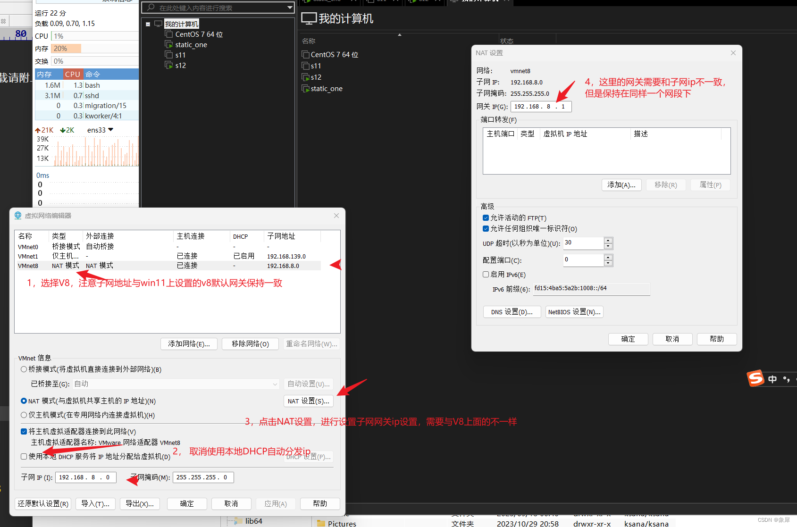Toggle 使用本地 DHCP 服务 checkbox

point(24,456)
